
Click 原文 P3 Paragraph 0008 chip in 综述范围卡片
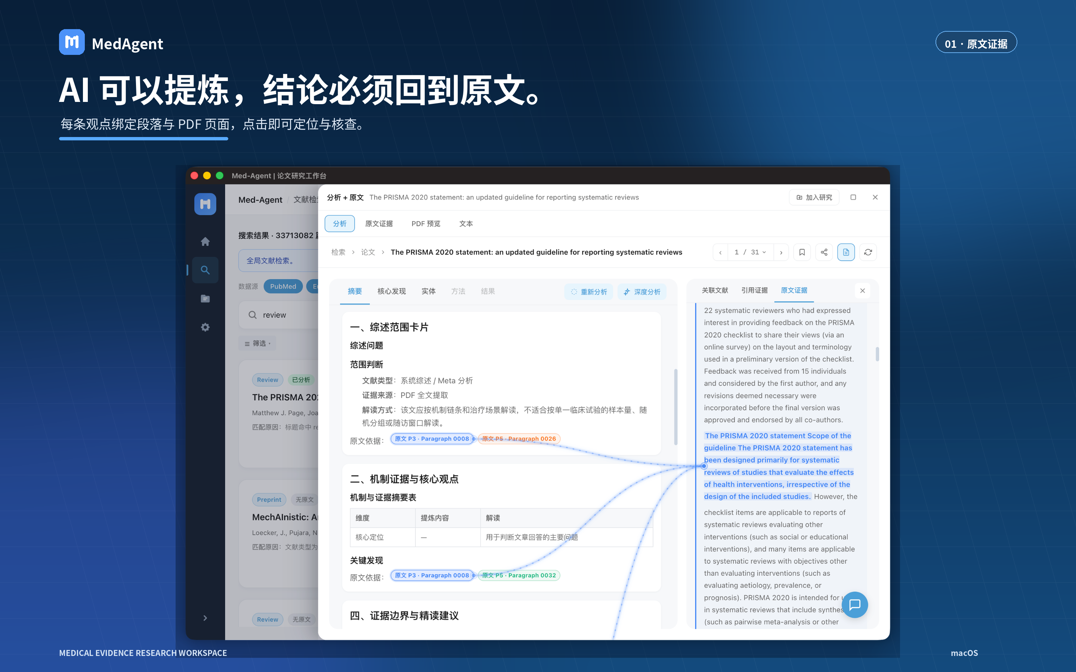point(432,439)
